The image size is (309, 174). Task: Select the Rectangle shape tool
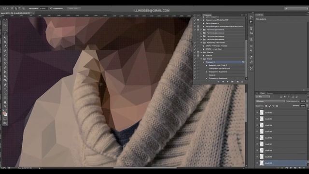[x=5, y=98]
